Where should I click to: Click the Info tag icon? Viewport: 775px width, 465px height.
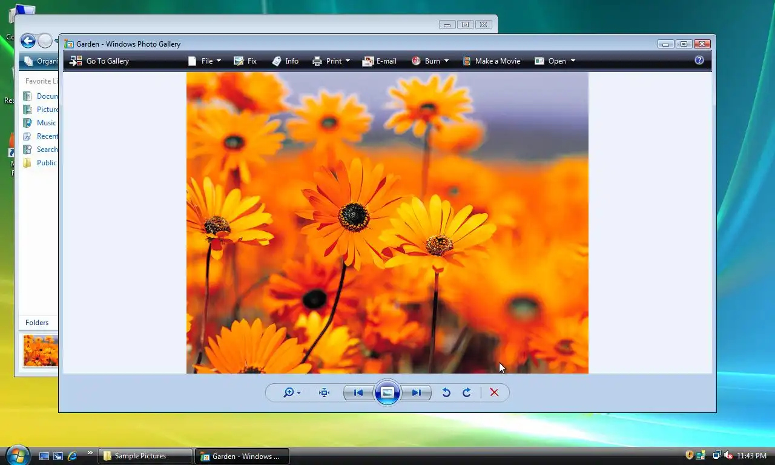pos(277,61)
